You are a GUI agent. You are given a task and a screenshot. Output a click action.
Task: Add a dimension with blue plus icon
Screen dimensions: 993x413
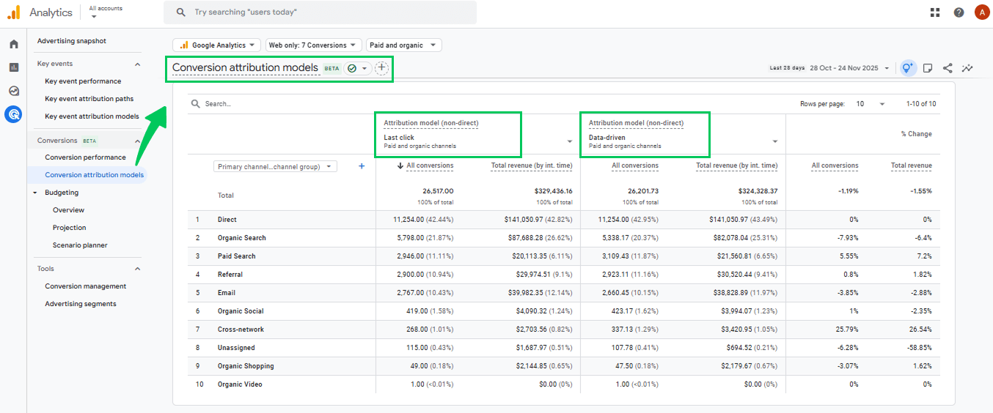click(x=362, y=166)
